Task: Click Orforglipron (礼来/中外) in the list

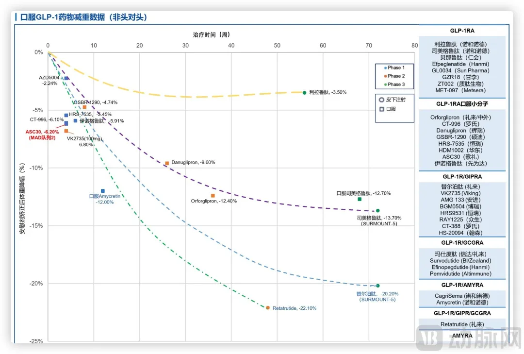Action: pyautogui.click(x=462, y=118)
